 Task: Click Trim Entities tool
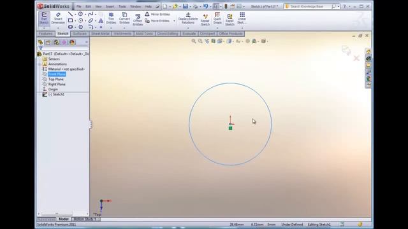111,18
